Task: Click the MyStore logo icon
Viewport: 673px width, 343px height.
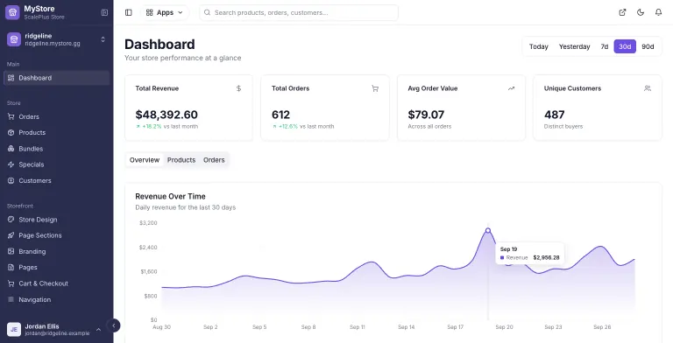Action: [x=12, y=12]
